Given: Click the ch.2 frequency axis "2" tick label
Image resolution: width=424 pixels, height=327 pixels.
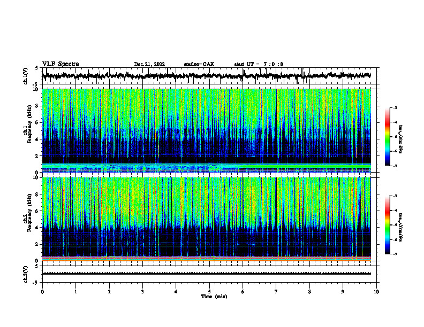Looking at the screenshot, I should [x=37, y=244].
